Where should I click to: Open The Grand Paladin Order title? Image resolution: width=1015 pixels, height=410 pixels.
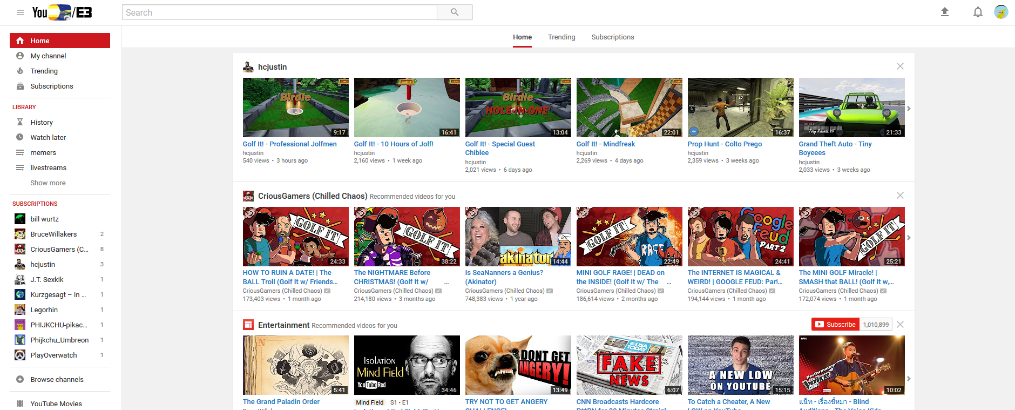point(281,402)
